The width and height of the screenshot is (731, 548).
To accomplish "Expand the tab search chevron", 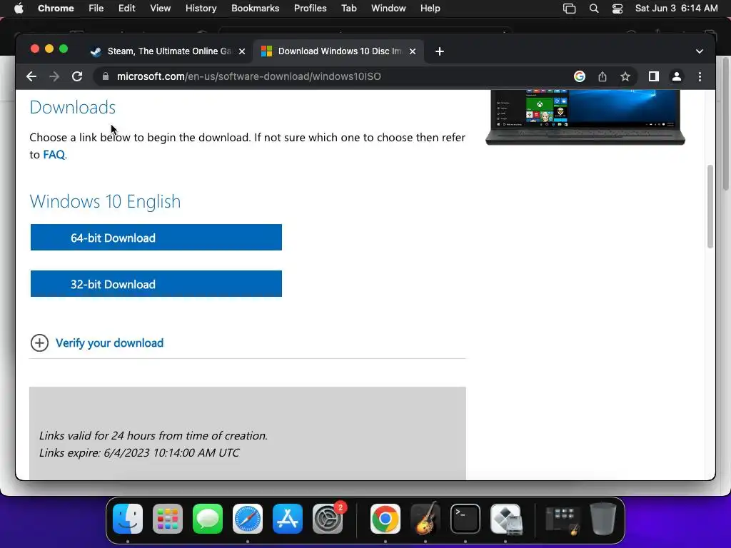I will pyautogui.click(x=700, y=51).
